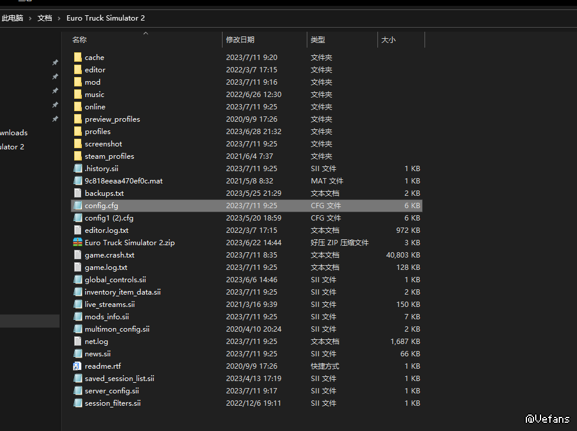This screenshot has height=431, width=577.
Task: Expand chevron after 文档 in breadcrumb
Action: (x=59, y=18)
